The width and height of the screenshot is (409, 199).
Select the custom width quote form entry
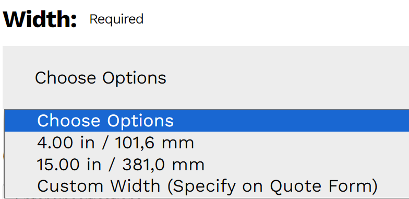pyautogui.click(x=207, y=186)
